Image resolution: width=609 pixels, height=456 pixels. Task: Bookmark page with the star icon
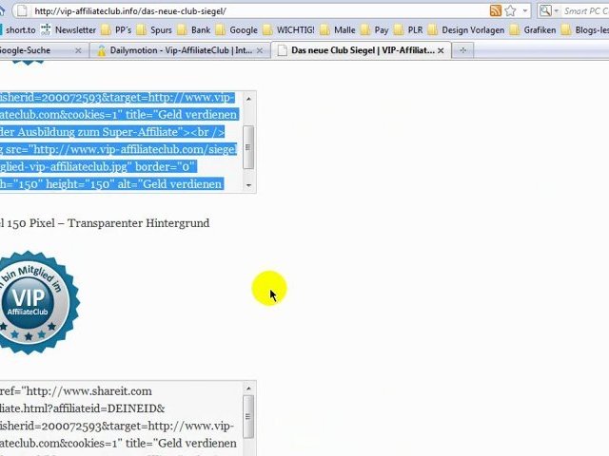[x=511, y=11]
